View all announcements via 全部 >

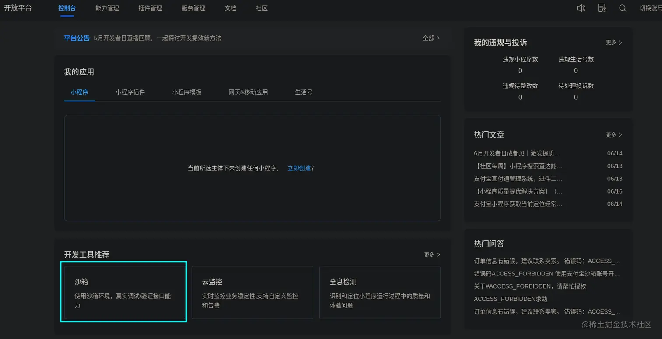click(x=431, y=38)
